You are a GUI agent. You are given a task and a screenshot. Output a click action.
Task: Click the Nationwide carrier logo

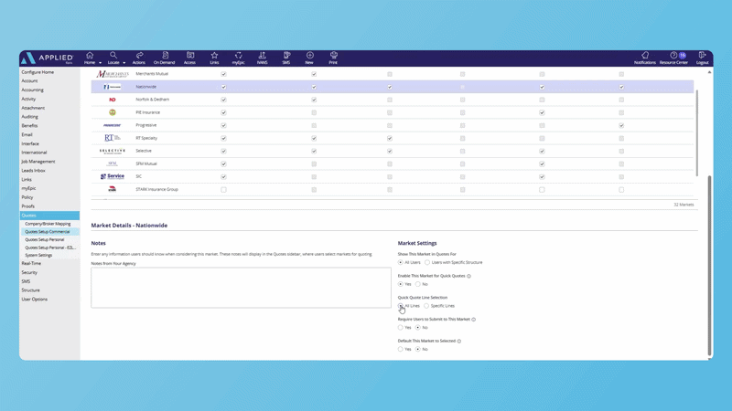113,87
